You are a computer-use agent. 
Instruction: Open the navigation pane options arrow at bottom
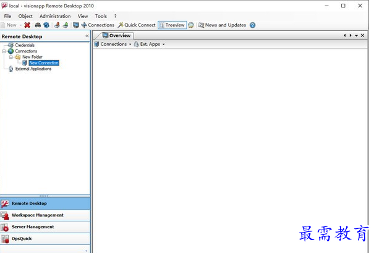[86, 251]
